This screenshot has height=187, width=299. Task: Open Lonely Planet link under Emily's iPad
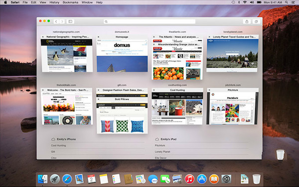(162, 152)
